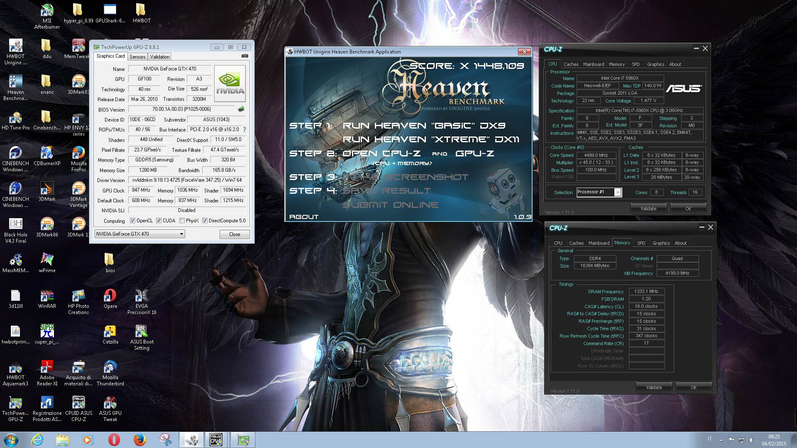
Task: Open the ddu folder icon
Action: click(x=47, y=49)
